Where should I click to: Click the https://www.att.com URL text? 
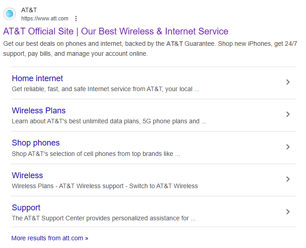coord(45,19)
